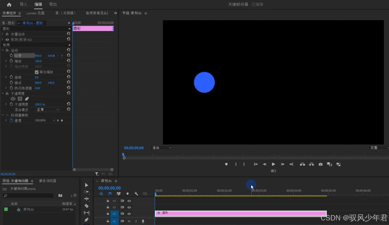Image resolution: width=389 pixels, height=225 pixels.
Task: Switch to the 导入 workspace tab
Action: [24, 4]
